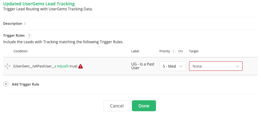Open the help icon next to Trigger Rules
The image size is (261, 120).
pos(29,36)
